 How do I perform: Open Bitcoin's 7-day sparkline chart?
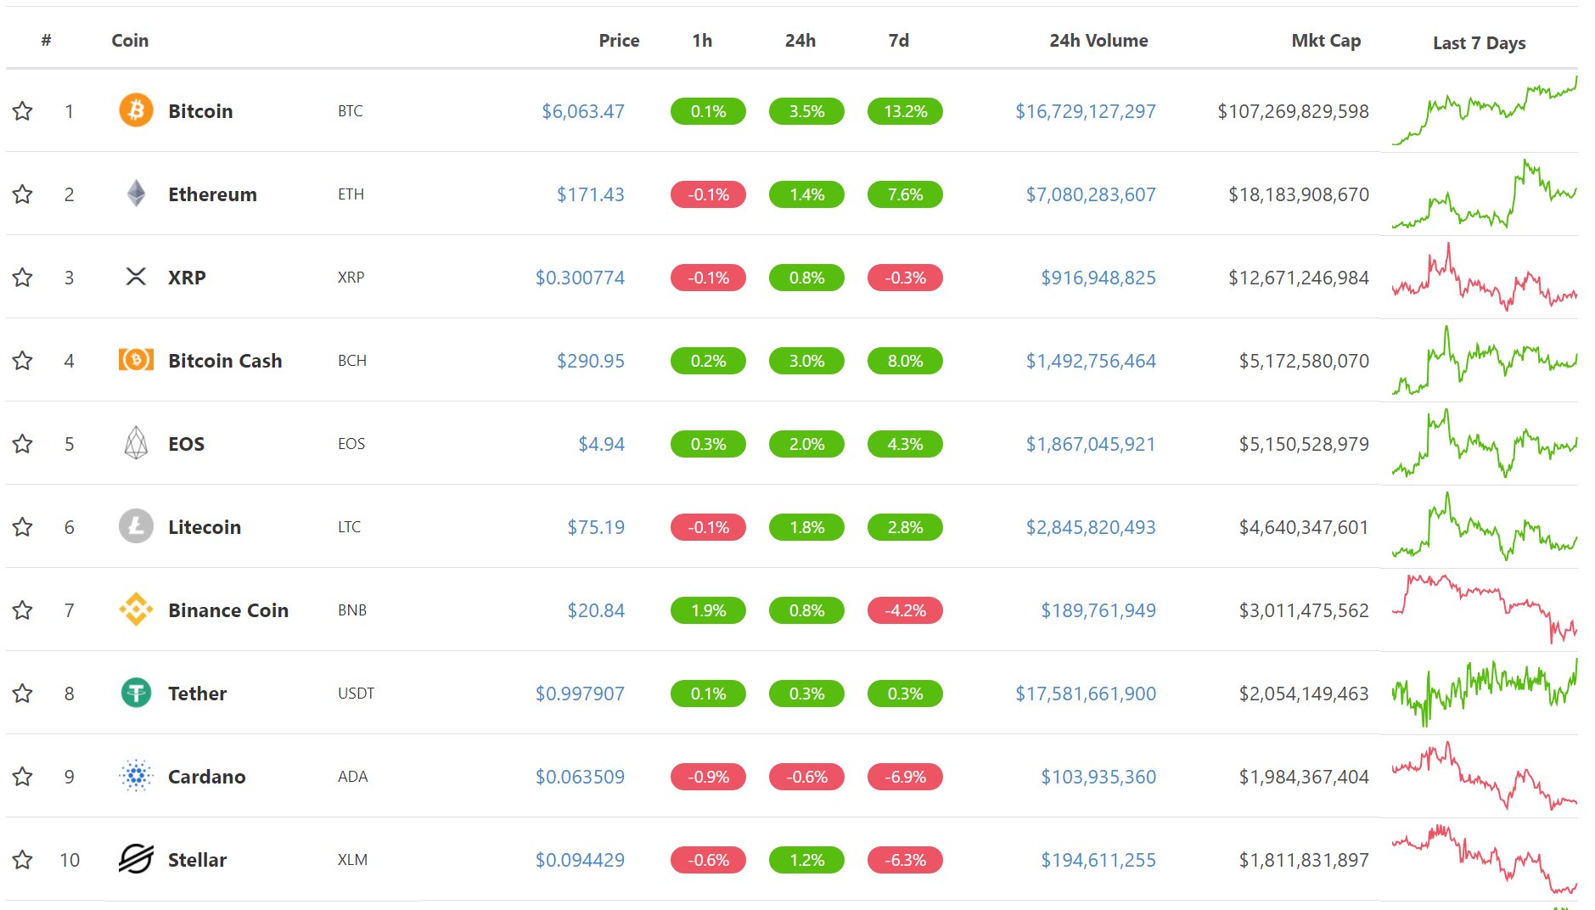(1485, 110)
